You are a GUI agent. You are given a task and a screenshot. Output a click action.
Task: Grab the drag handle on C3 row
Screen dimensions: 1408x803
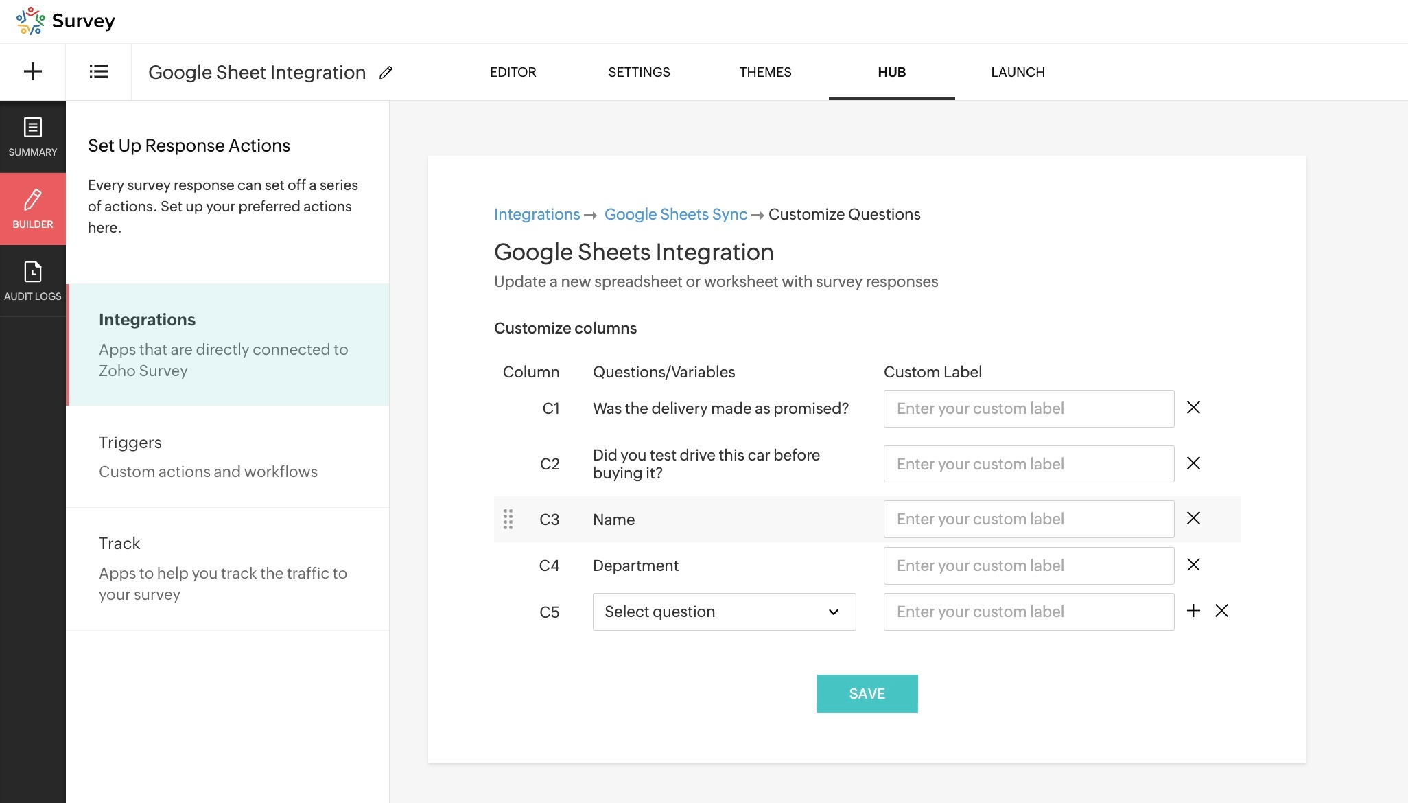tap(508, 519)
